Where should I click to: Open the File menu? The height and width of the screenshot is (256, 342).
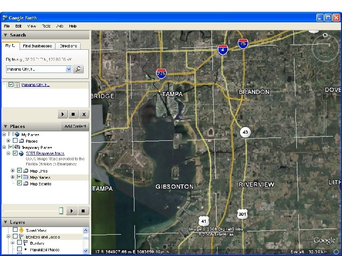point(7,26)
